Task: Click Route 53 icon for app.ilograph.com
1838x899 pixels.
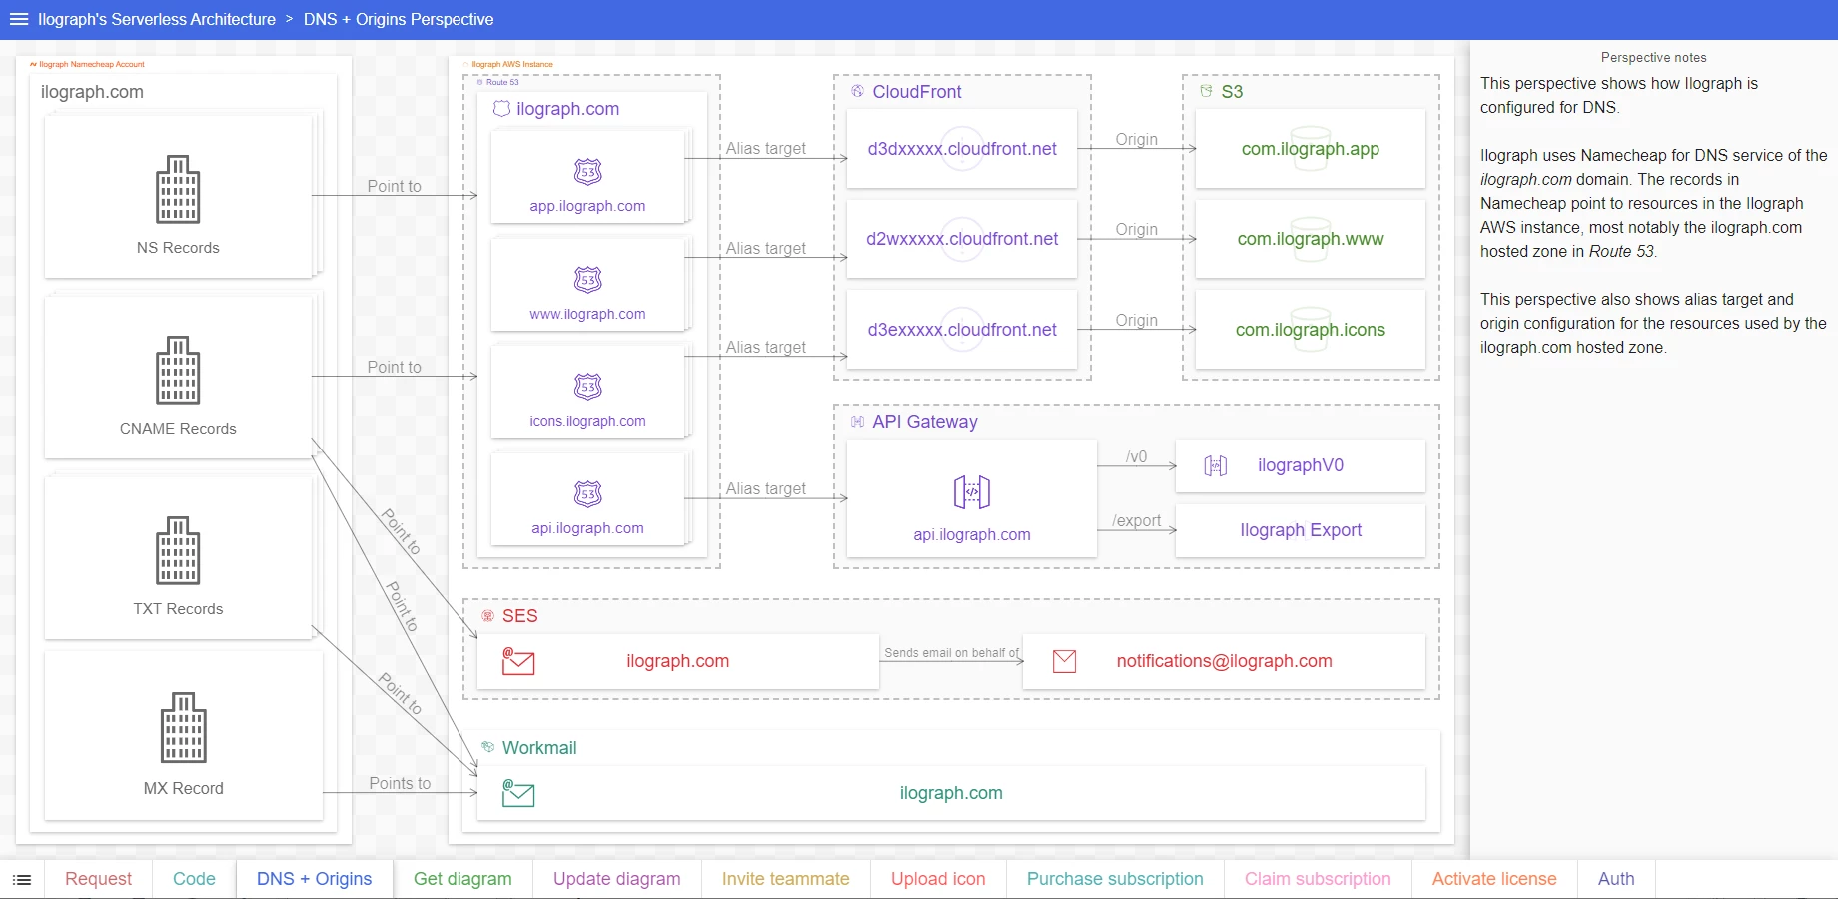Action: 588,172
